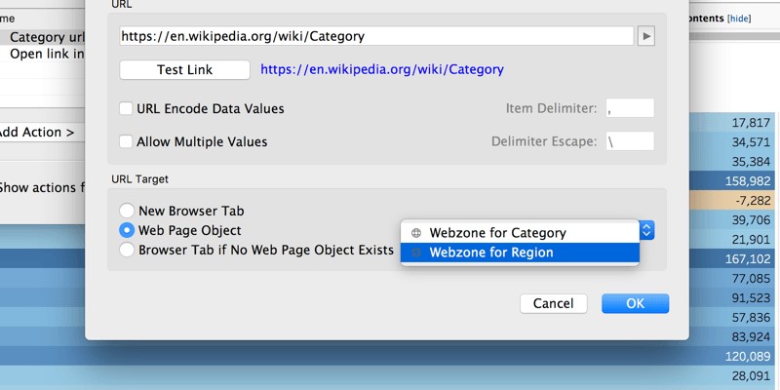Confirm dialog with OK button
This screenshot has width=780, height=390.
(x=636, y=303)
